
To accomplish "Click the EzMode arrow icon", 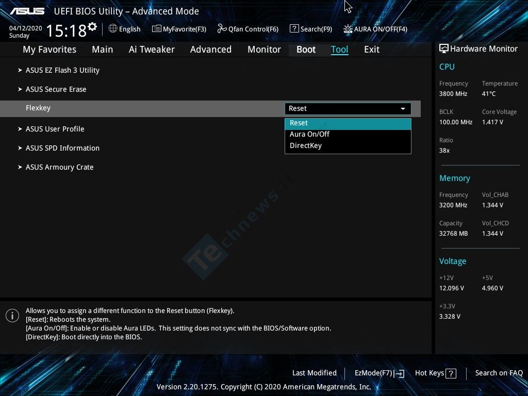I will [400, 373].
